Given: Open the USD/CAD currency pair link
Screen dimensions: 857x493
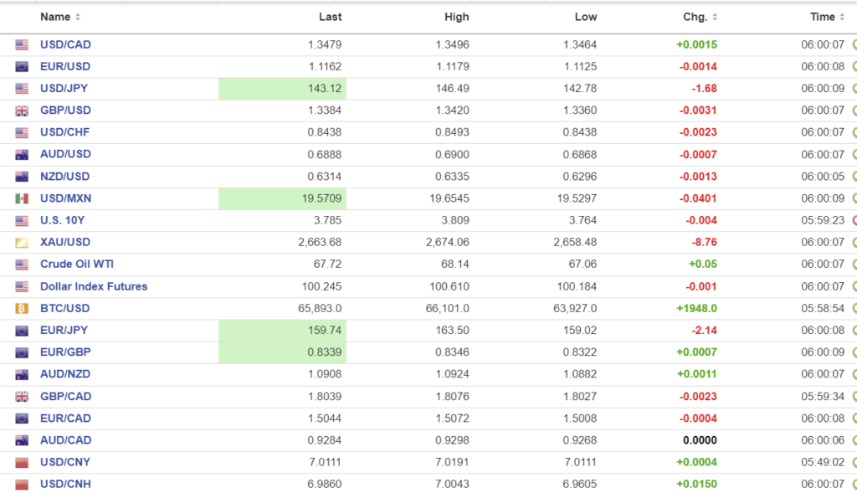Looking at the screenshot, I should [x=65, y=44].
